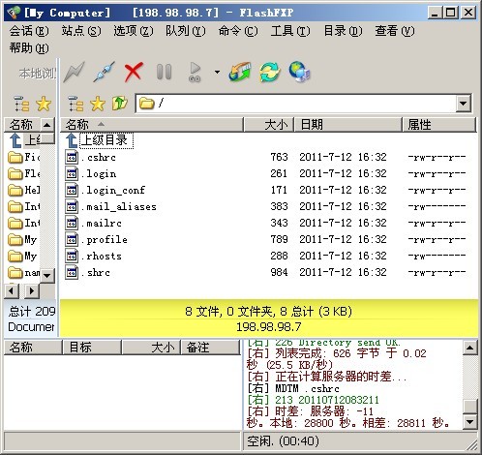
Task: Sort remote list by 日期 column header
Action: tap(347, 125)
